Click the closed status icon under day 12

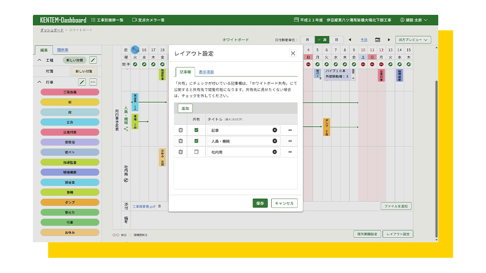pyautogui.click(x=381, y=64)
